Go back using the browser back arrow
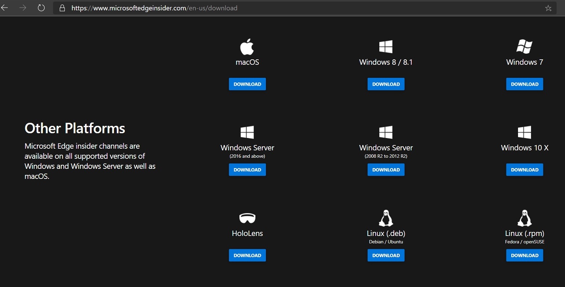565x287 pixels. (4, 8)
